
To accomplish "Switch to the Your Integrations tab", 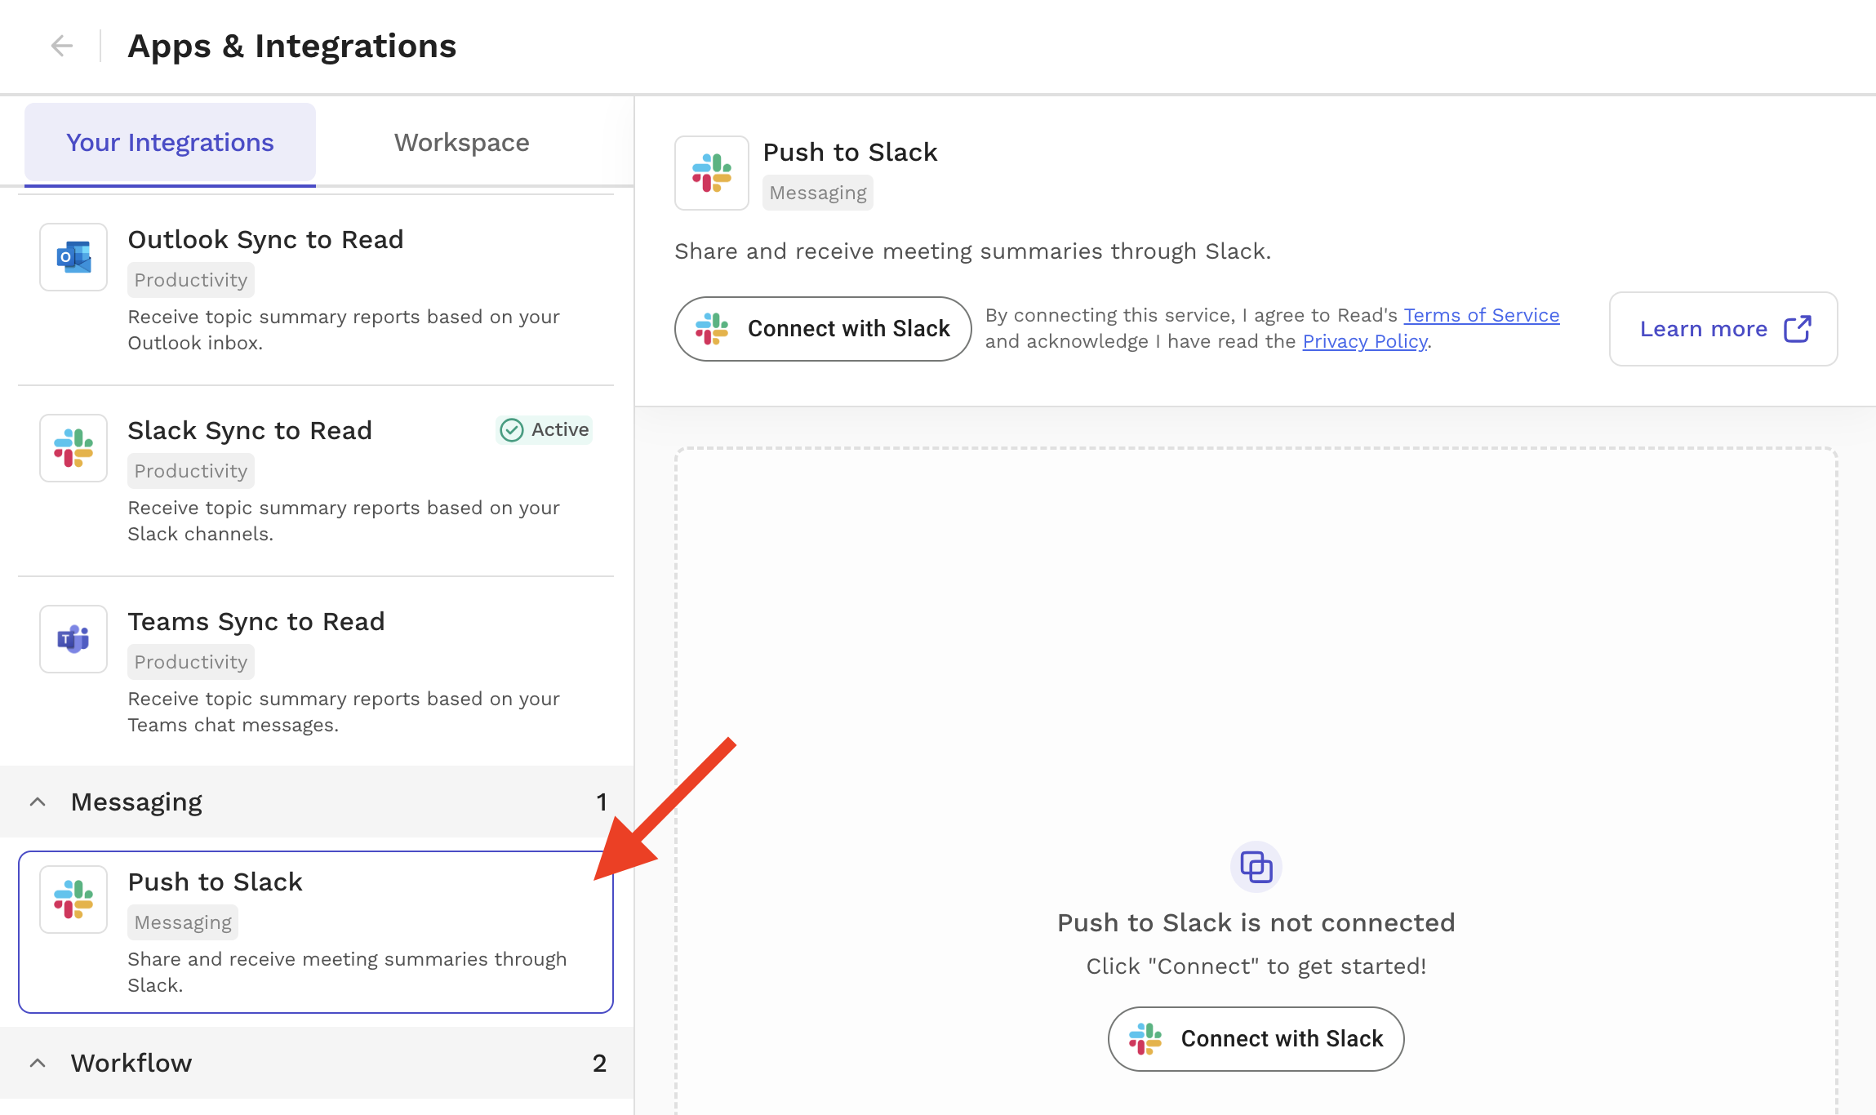I will [170, 143].
